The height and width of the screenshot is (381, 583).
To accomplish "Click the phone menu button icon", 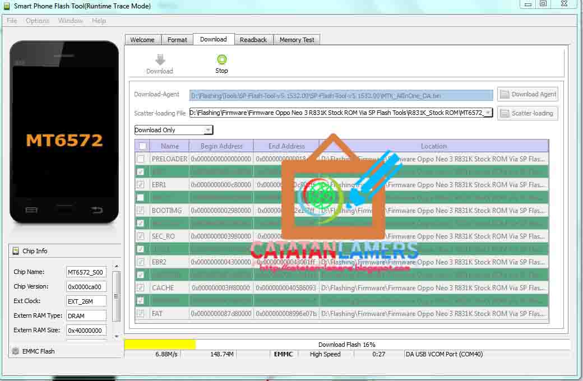I will click(x=31, y=210).
